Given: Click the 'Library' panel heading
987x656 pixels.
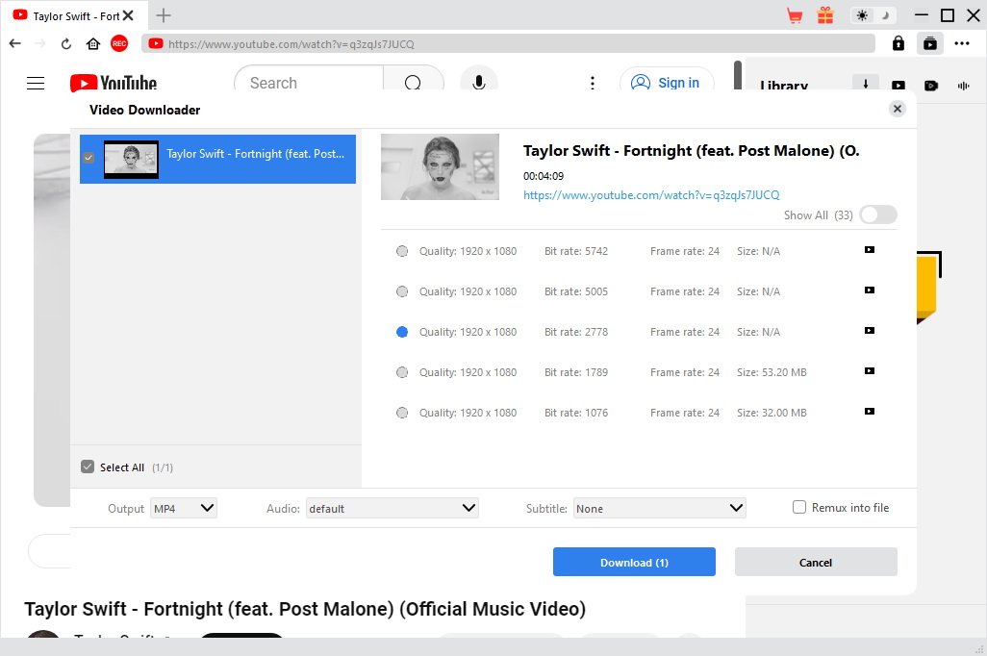Looking at the screenshot, I should coord(784,85).
